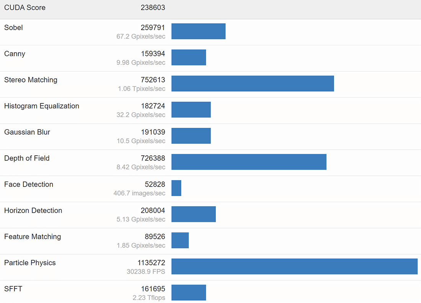Select the Sobel benchmark label

[13, 27]
